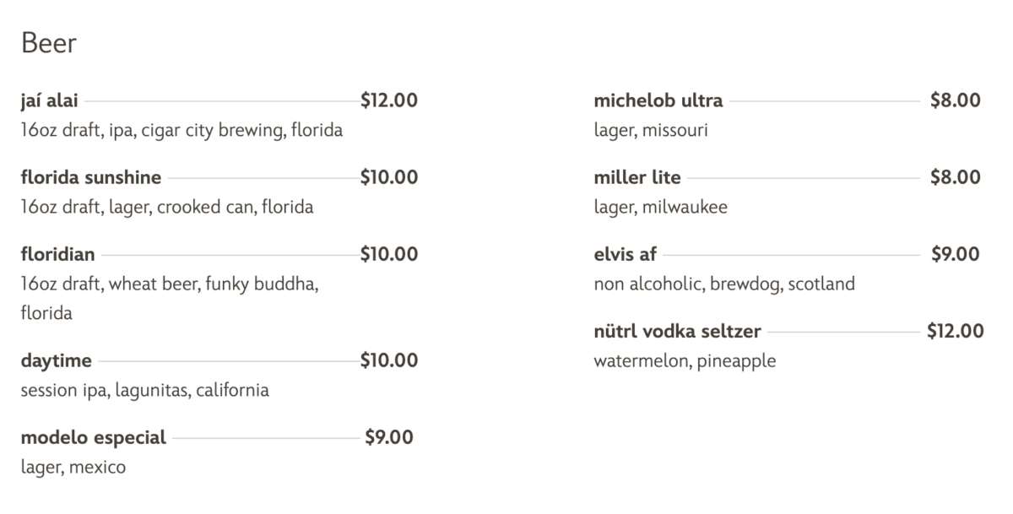1013x514 pixels.
Task: Select the floridian beer title
Action: point(57,255)
